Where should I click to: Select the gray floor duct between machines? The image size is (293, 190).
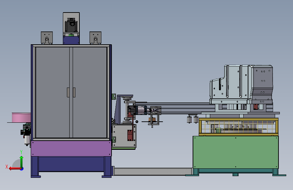153,171
